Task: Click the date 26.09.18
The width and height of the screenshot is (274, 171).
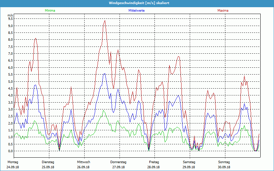Action: (83, 167)
